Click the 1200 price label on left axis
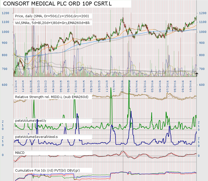The width and height of the screenshot is (208, 181). (x=5, y=13)
